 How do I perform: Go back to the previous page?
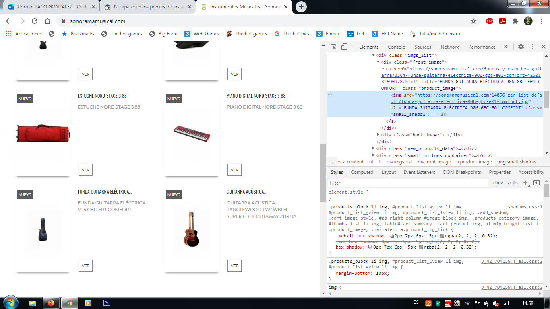coord(9,21)
